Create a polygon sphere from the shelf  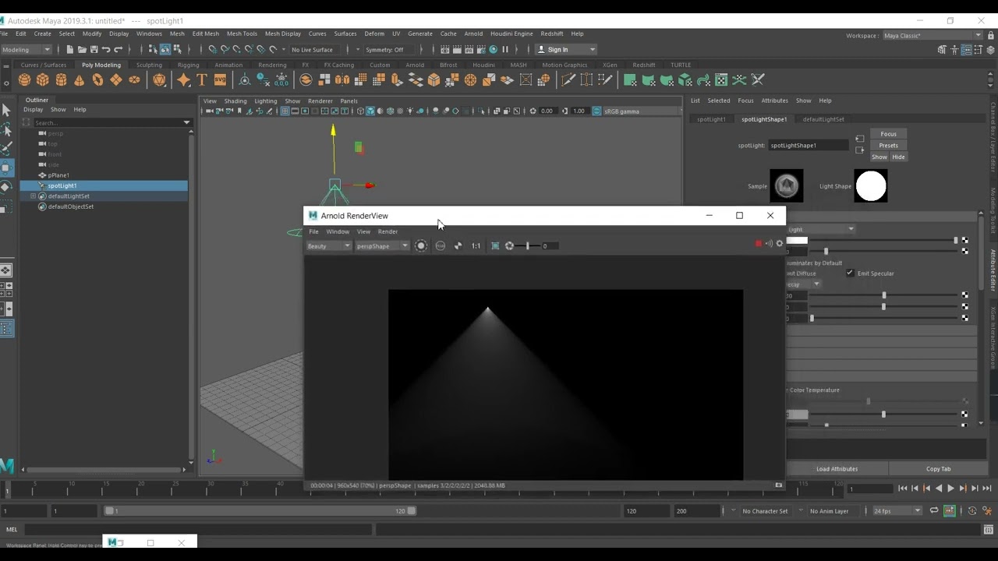click(25, 79)
